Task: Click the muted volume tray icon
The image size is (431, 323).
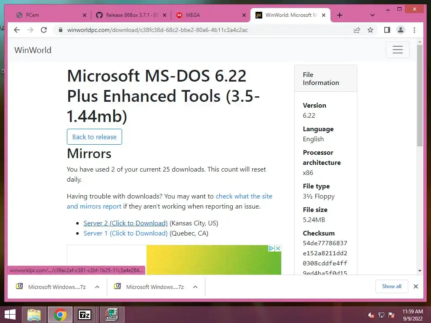Action: (371, 315)
